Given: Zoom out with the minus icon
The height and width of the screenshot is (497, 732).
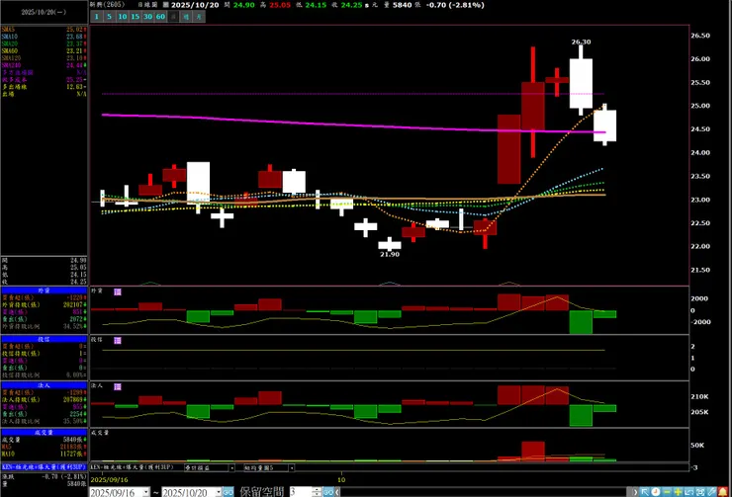Looking at the screenshot, I should (x=667, y=492).
